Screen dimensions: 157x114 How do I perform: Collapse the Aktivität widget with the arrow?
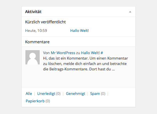point(130,12)
